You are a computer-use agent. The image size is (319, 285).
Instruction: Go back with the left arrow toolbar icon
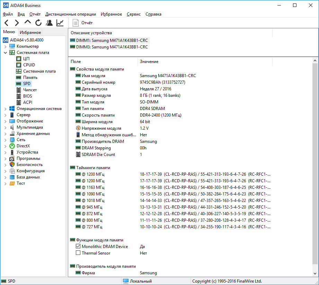(7, 23)
